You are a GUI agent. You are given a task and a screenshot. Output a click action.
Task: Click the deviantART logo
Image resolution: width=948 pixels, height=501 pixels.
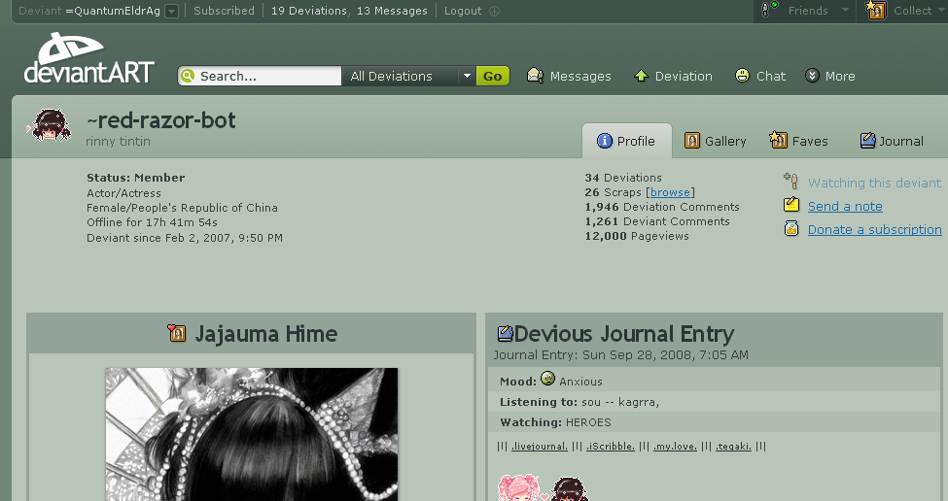(x=89, y=58)
